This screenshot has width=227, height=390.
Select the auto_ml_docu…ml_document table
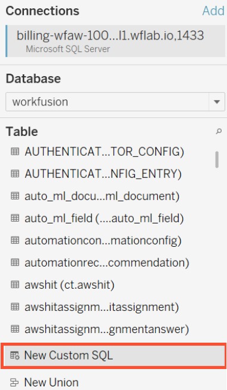tap(102, 196)
